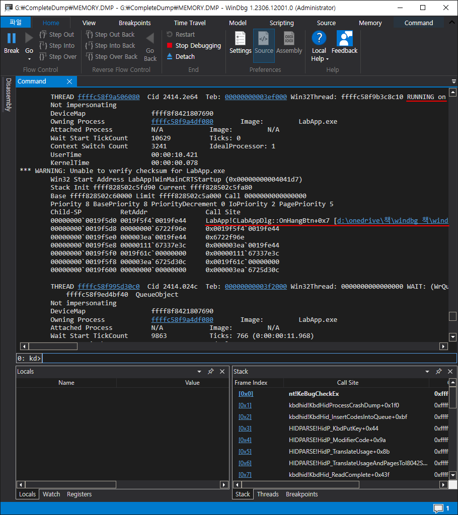Open the Feedback icon

click(345, 38)
